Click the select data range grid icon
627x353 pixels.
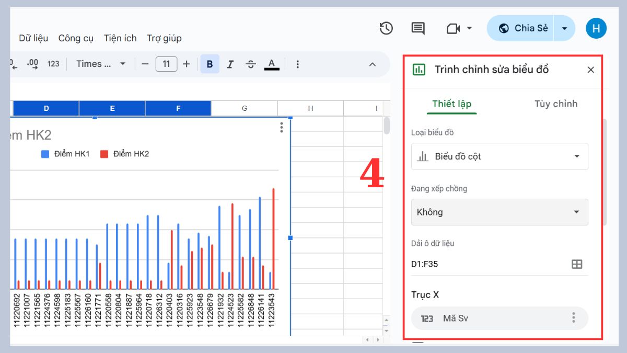click(x=576, y=264)
